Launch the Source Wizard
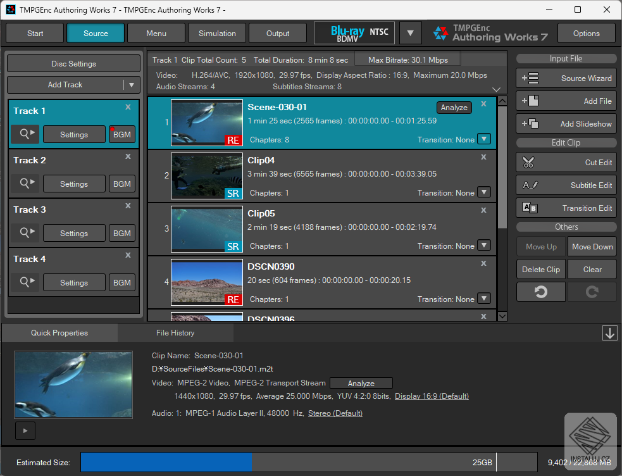Screen dimensions: 622x476 pos(566,78)
